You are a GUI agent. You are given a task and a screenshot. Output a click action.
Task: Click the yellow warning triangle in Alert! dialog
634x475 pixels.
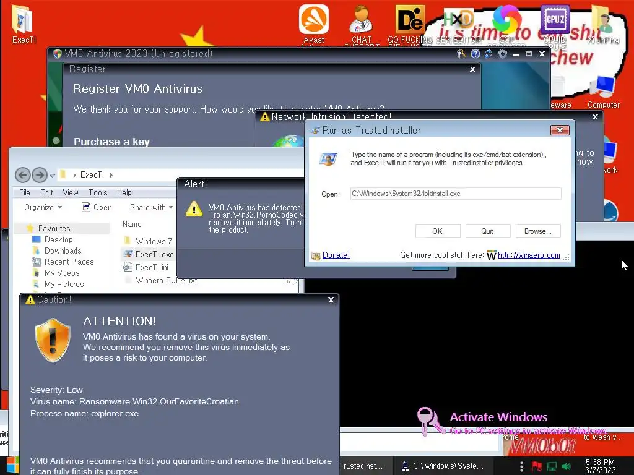194,209
